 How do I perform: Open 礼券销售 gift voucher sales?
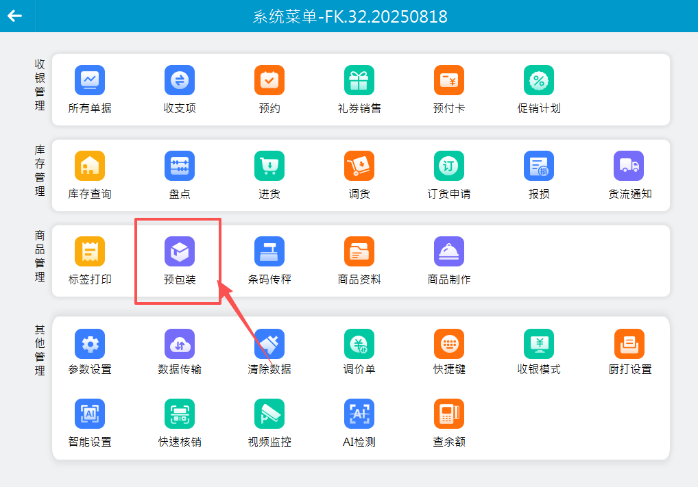click(x=359, y=81)
